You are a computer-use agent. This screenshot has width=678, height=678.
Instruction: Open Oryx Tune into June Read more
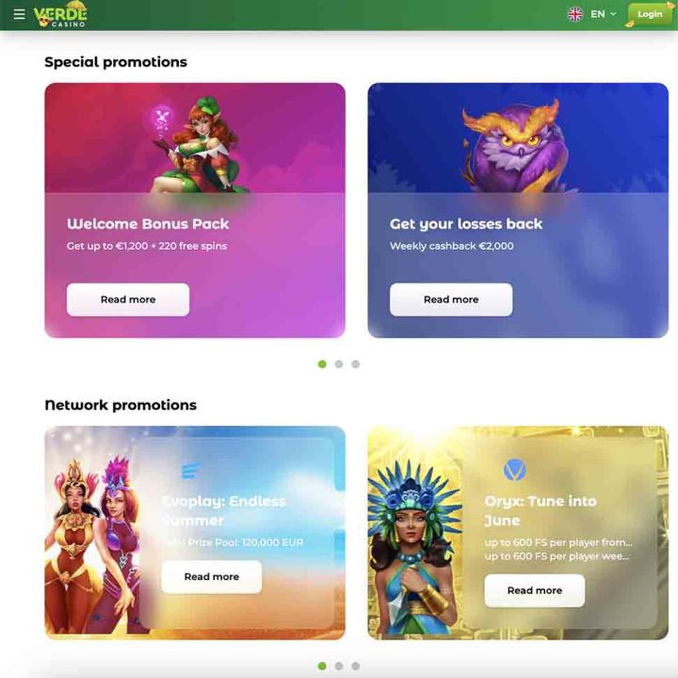[535, 590]
